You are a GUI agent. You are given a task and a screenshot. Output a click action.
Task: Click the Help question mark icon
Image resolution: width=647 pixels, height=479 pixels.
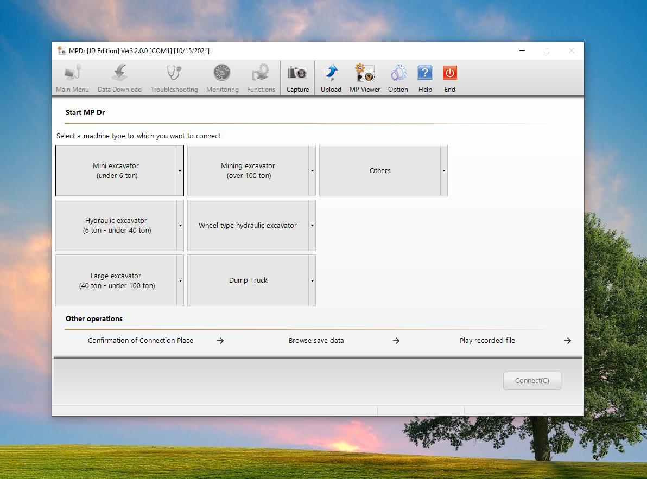tap(425, 73)
